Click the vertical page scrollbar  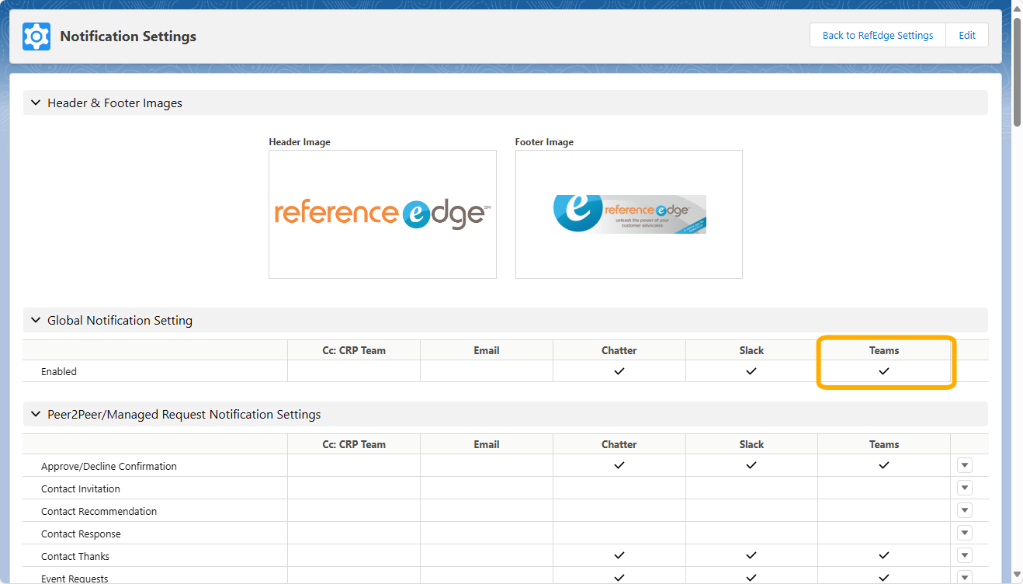tap(1017, 70)
